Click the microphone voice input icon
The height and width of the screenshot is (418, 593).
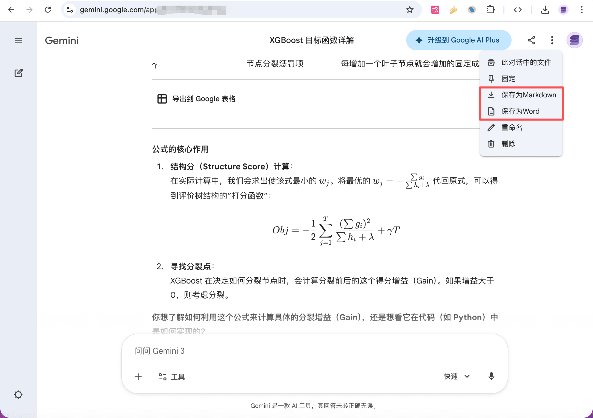pos(491,376)
